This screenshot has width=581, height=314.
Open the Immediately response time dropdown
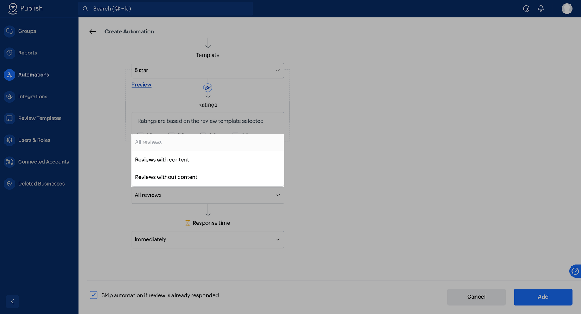click(x=208, y=239)
